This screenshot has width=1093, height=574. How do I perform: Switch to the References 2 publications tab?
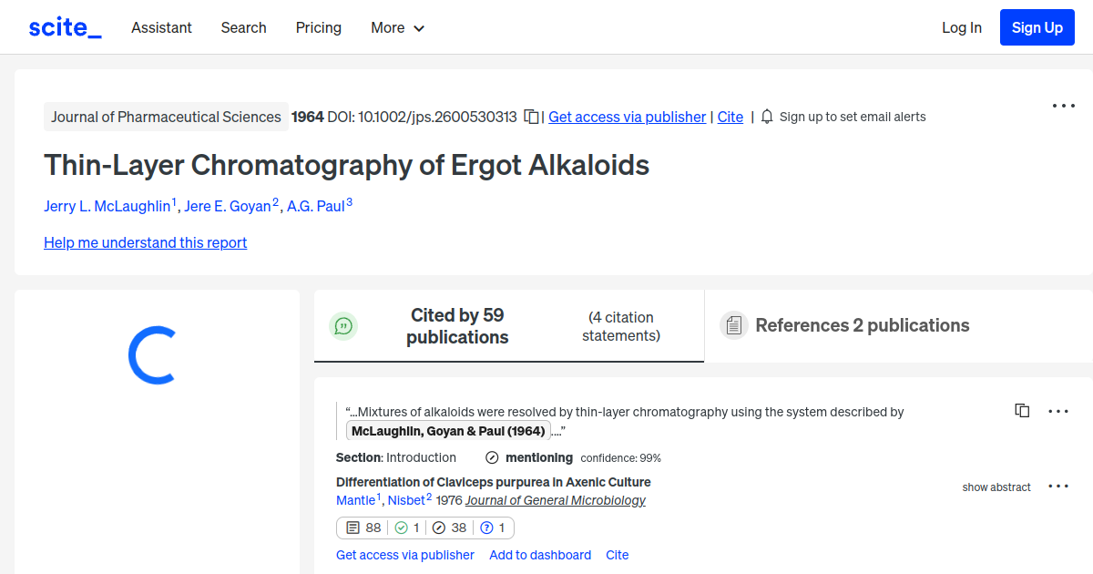pos(862,325)
